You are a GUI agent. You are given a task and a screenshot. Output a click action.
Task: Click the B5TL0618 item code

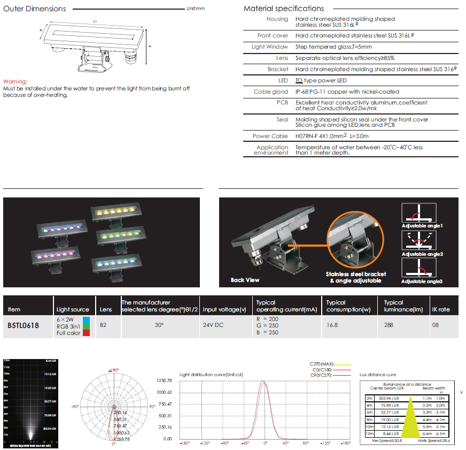click(x=23, y=325)
